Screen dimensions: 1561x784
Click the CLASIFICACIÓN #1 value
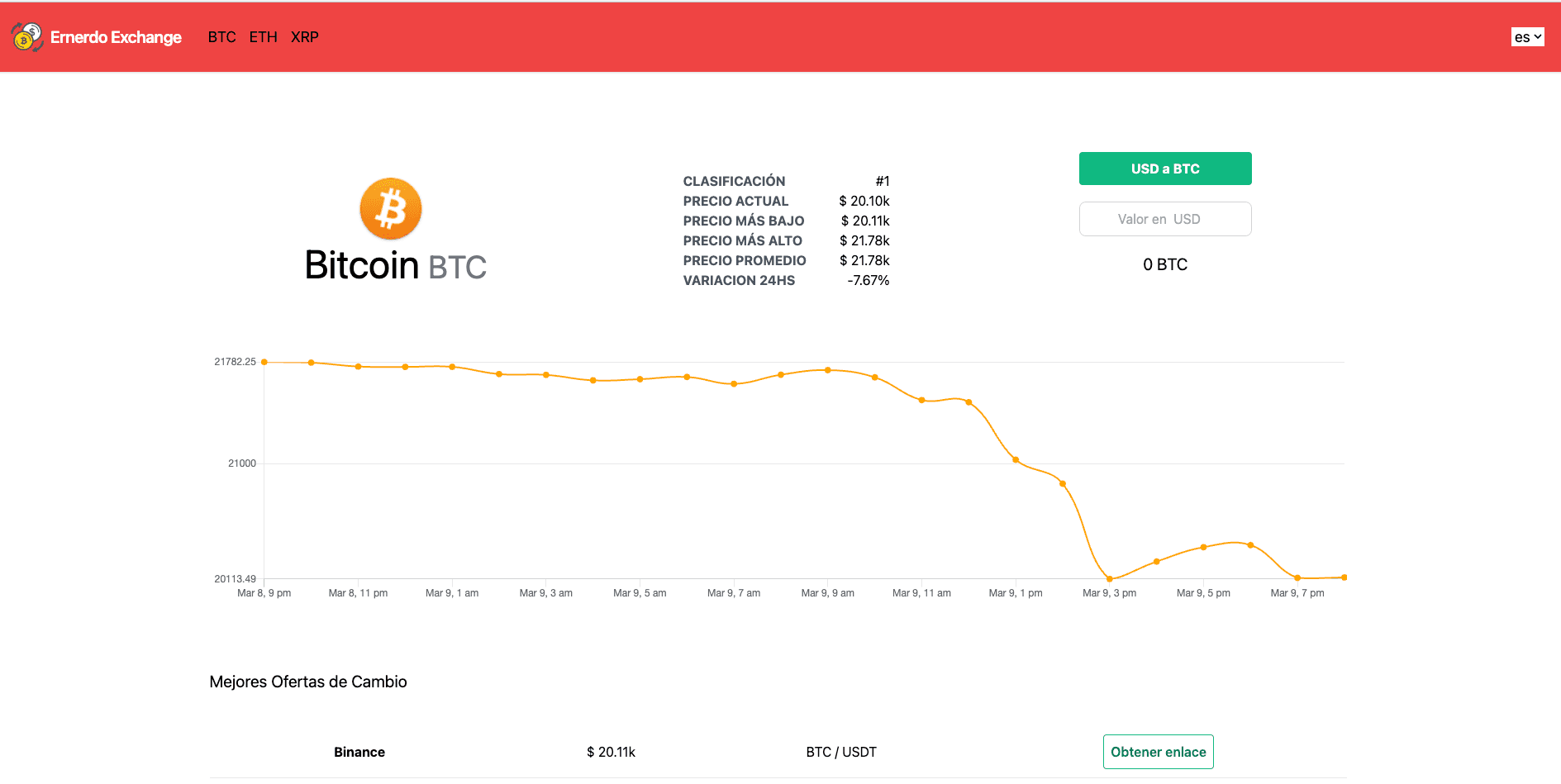tap(883, 181)
